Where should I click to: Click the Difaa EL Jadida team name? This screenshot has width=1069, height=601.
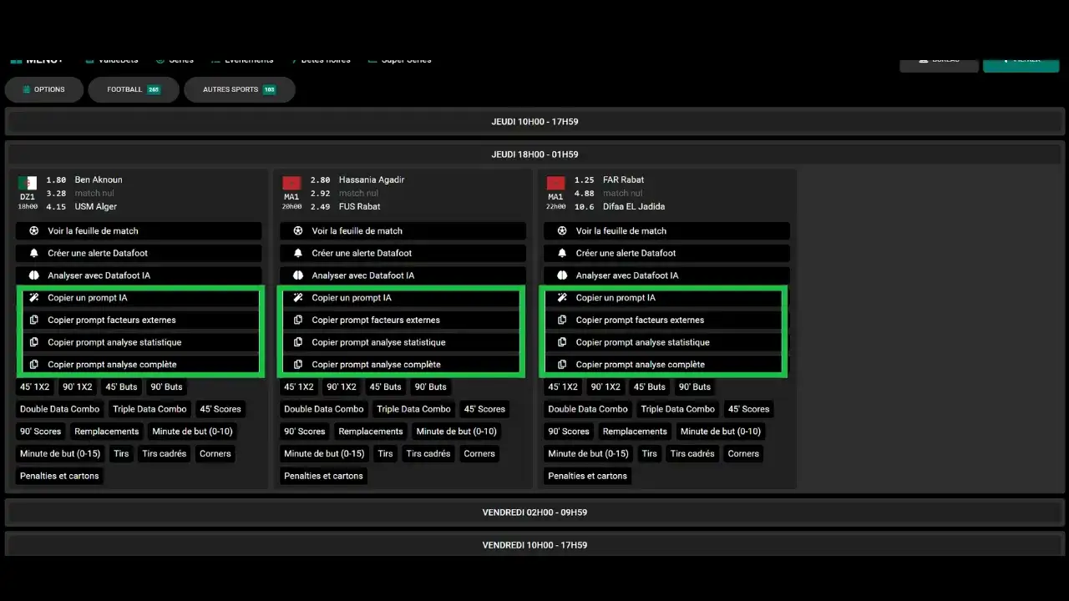(634, 207)
